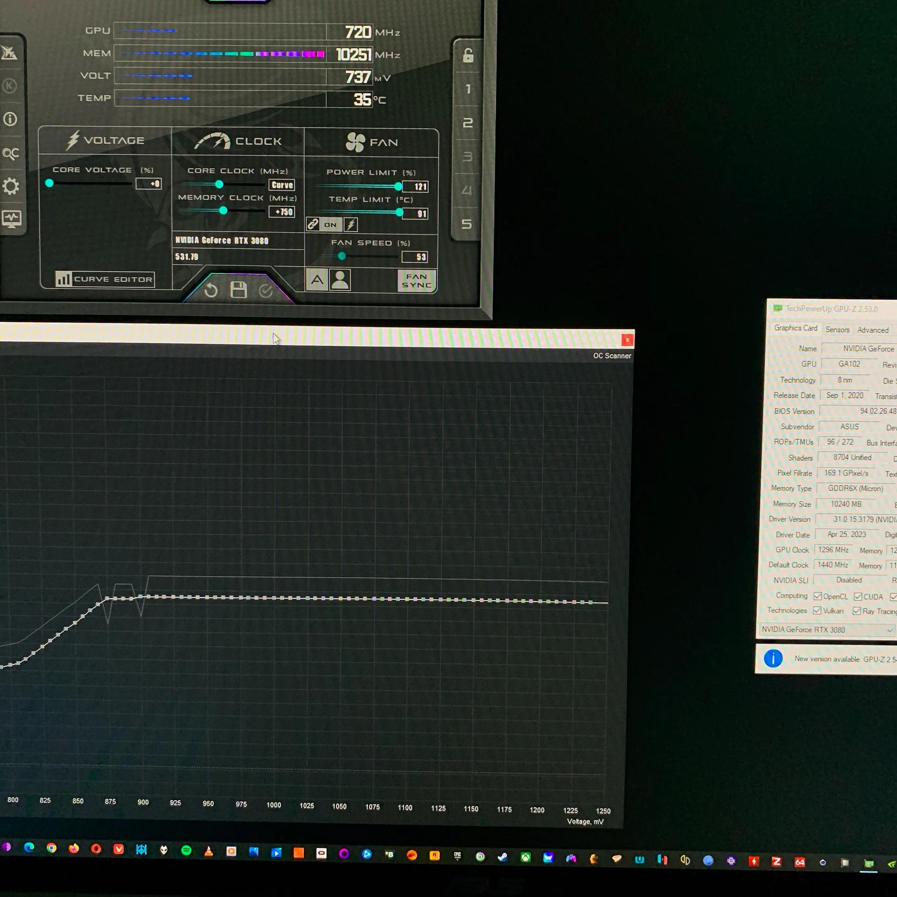Click the Fan Speed 53 field

point(415,257)
